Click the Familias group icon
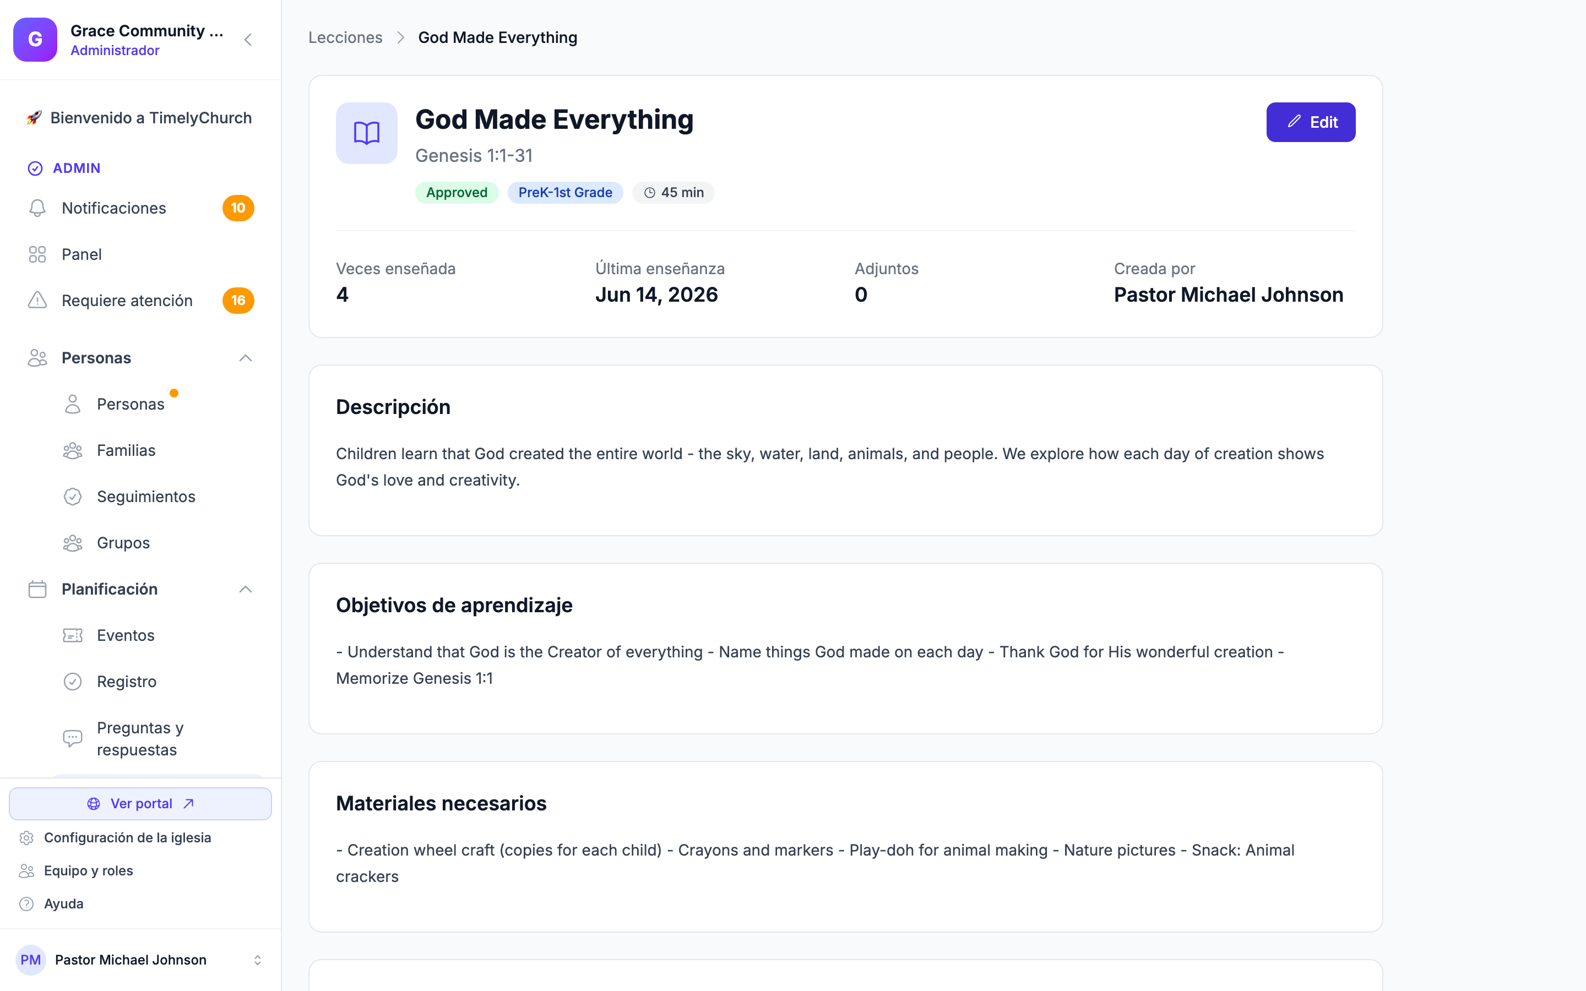This screenshot has width=1586, height=991. tap(73, 450)
